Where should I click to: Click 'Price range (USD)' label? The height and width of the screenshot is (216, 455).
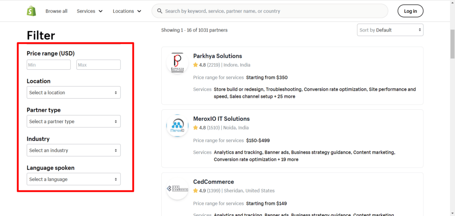click(x=51, y=53)
